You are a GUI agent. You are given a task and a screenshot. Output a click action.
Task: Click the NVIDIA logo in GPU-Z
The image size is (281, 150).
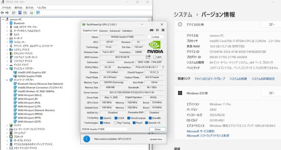[x=155, y=47]
